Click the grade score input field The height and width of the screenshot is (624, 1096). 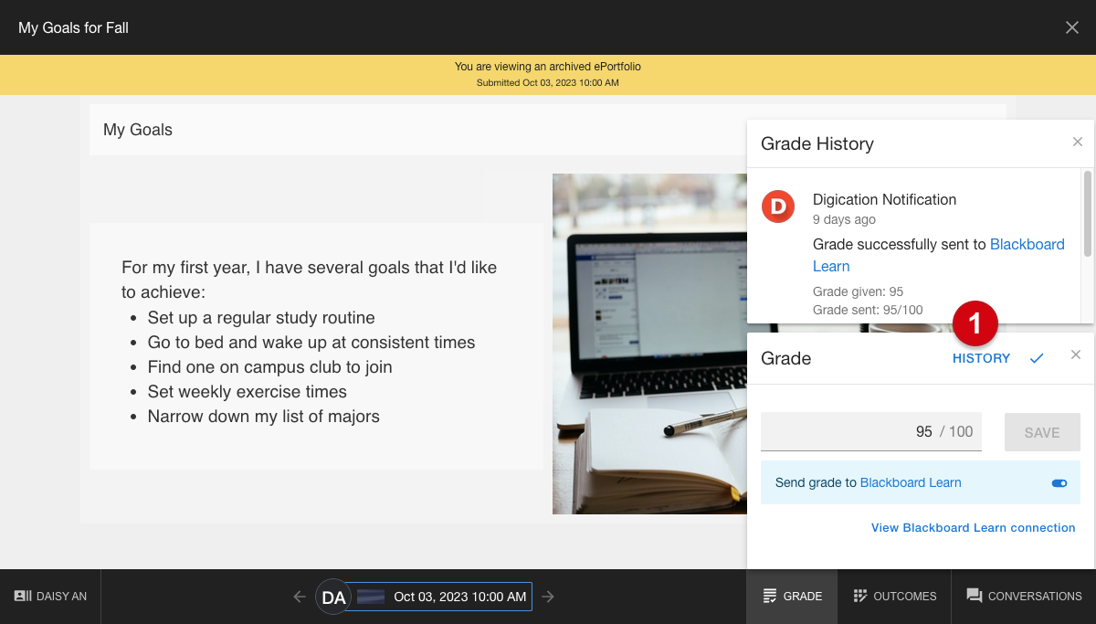pyautogui.click(x=871, y=432)
